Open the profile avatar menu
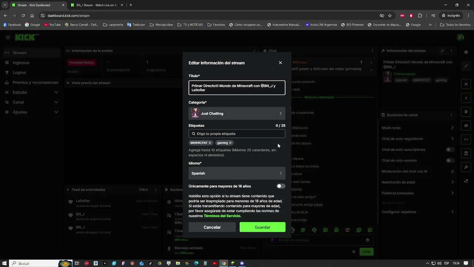474x267 pixels. (x=460, y=37)
